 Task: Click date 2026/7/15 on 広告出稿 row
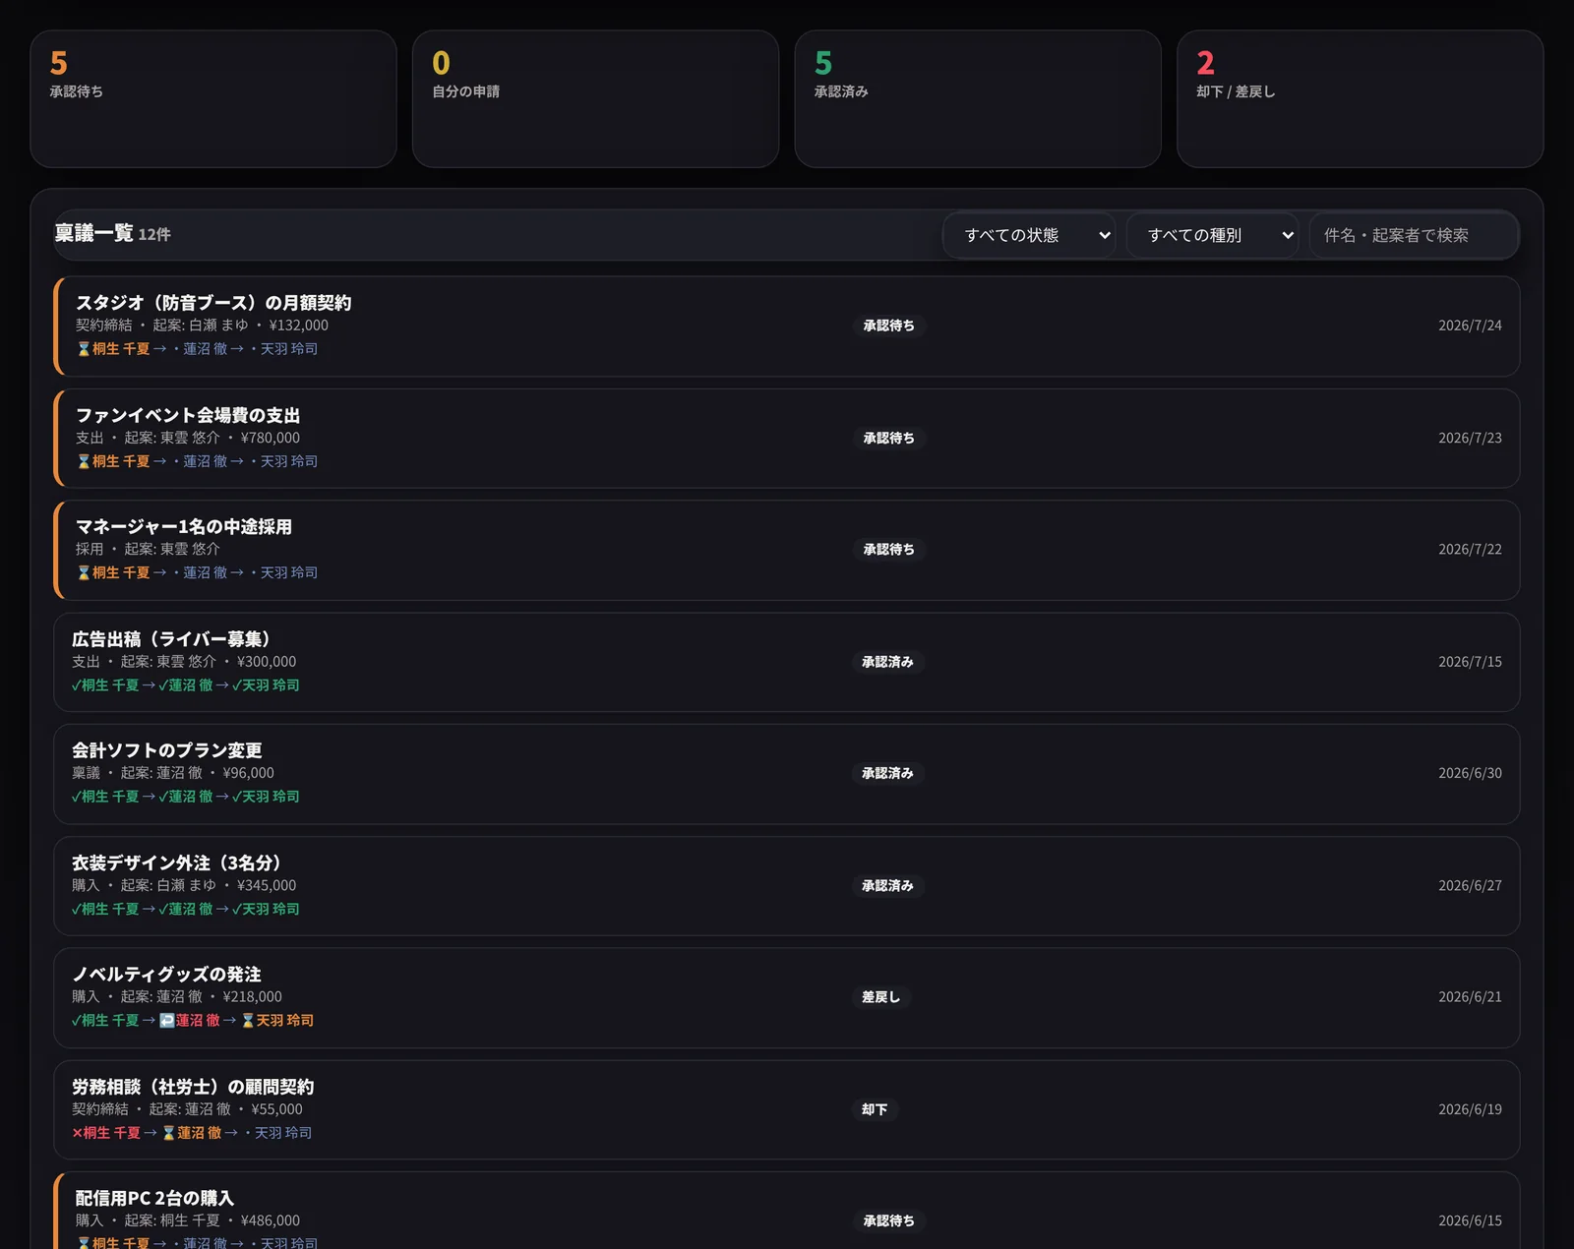pos(1470,662)
